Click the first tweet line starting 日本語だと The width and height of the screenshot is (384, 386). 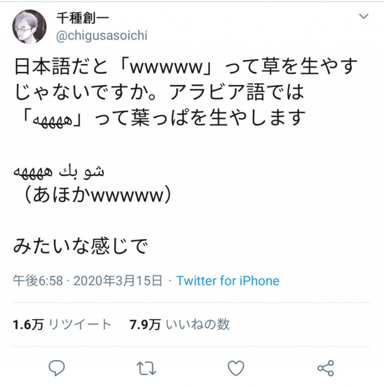point(186,67)
